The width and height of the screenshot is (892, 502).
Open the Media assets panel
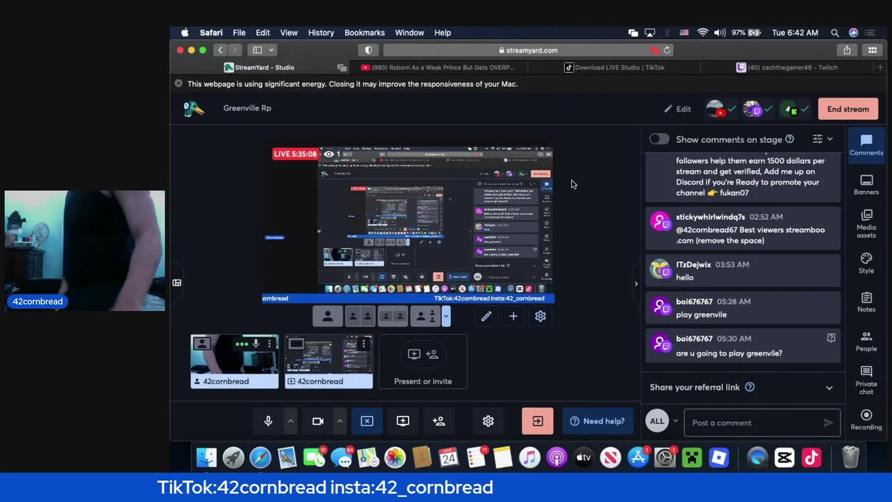[x=866, y=223]
